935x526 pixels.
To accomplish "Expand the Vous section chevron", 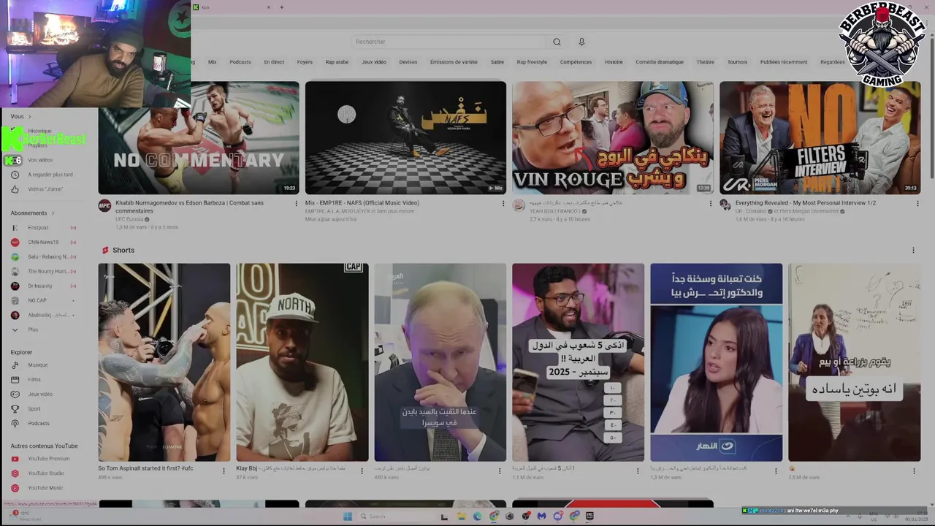I will [x=29, y=116].
